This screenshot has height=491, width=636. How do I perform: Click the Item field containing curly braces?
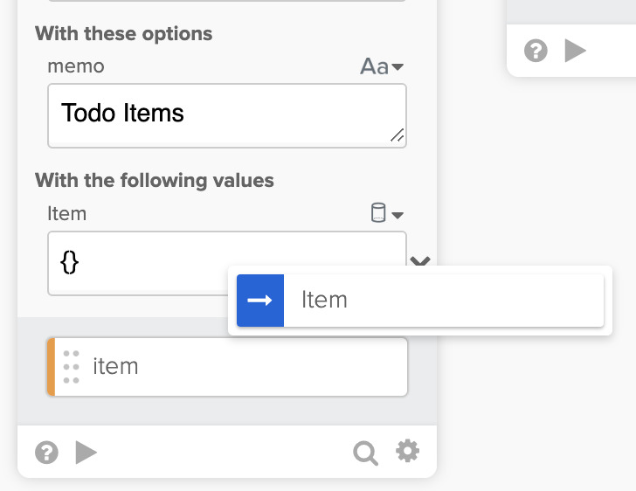click(140, 263)
